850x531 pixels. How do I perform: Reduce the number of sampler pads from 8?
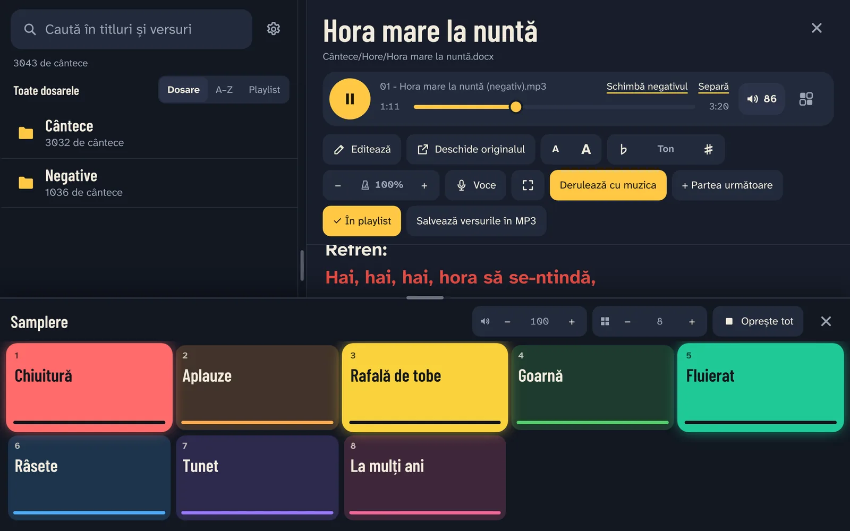tap(627, 321)
